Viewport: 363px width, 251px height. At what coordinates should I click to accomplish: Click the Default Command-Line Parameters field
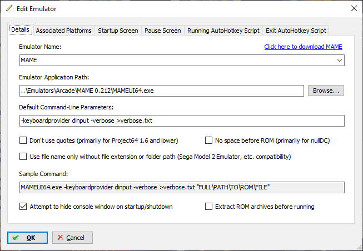point(182,121)
